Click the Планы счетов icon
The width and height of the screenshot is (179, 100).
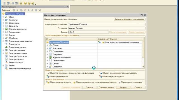[6, 44]
